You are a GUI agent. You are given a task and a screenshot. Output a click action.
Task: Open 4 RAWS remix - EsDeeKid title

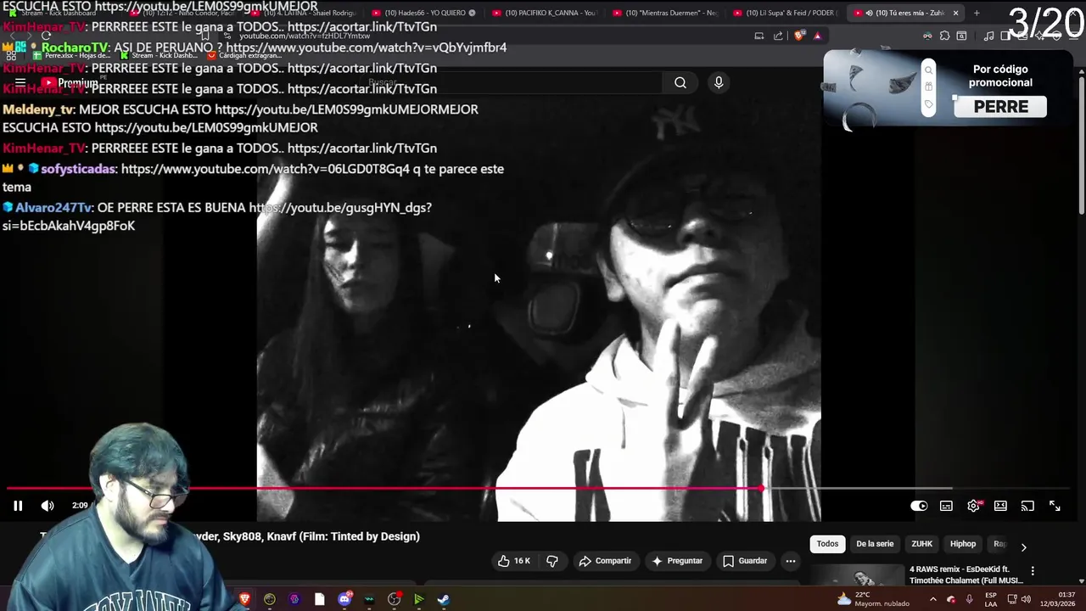[966, 575]
